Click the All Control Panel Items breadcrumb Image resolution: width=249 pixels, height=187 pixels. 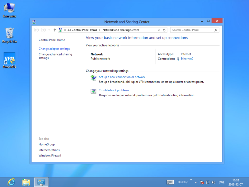point(82,30)
